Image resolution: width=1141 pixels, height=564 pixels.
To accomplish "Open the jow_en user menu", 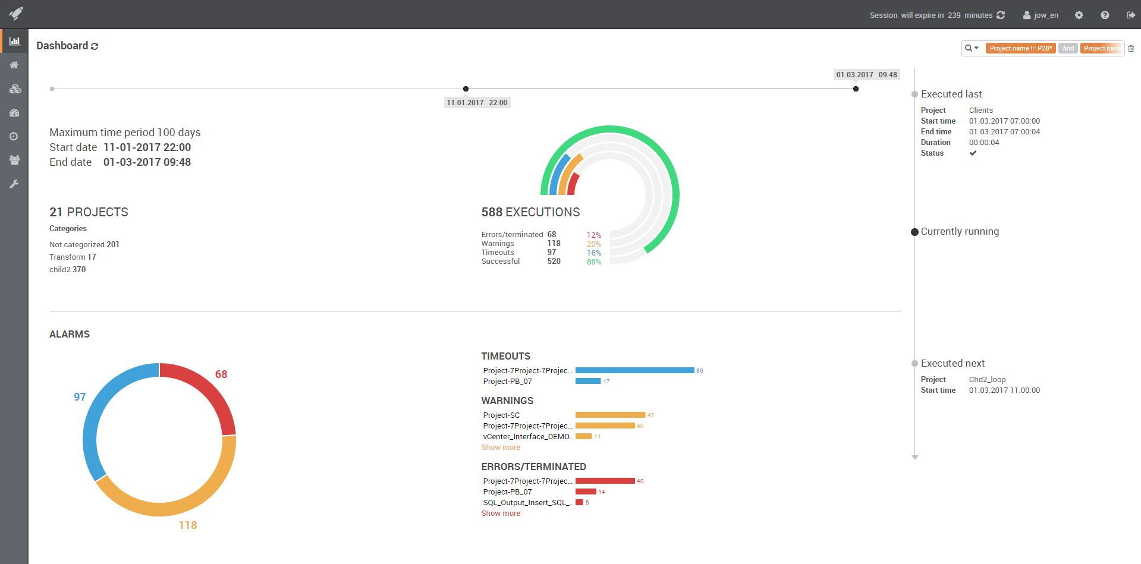I will click(1041, 15).
